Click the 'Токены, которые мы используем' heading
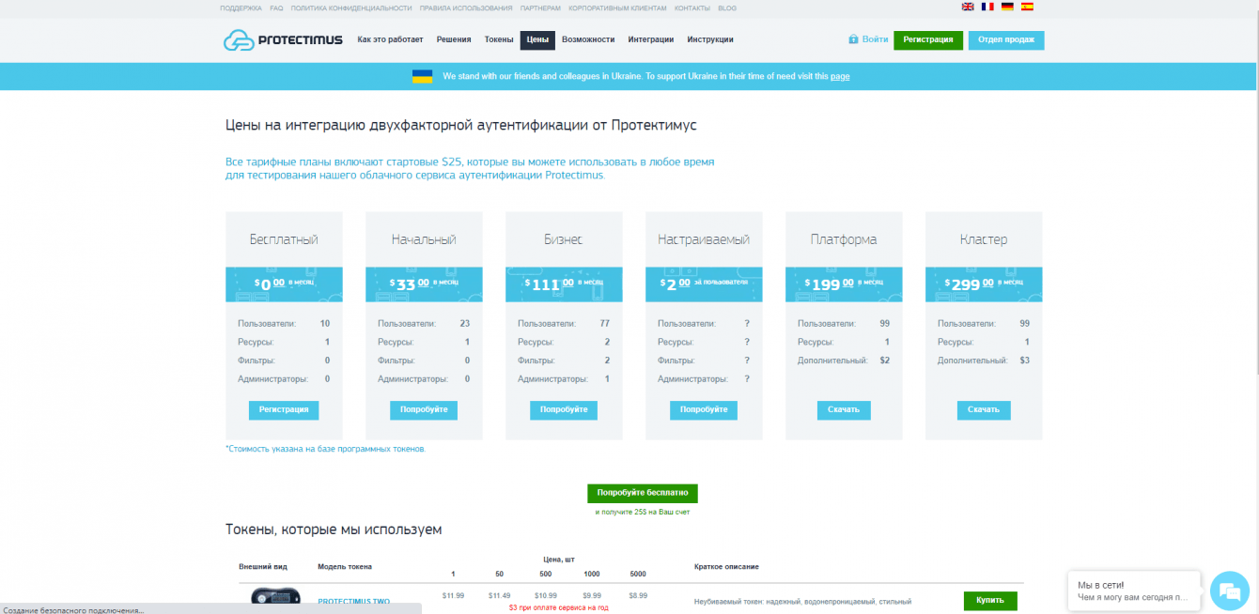The width and height of the screenshot is (1259, 614). point(334,530)
